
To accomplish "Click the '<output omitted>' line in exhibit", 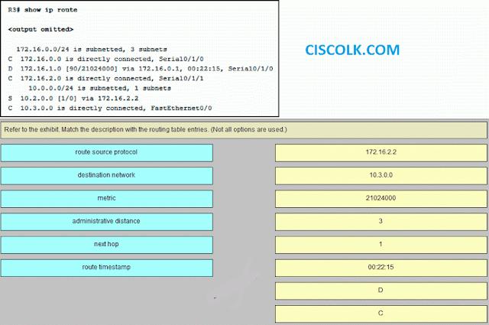I will (40, 29).
